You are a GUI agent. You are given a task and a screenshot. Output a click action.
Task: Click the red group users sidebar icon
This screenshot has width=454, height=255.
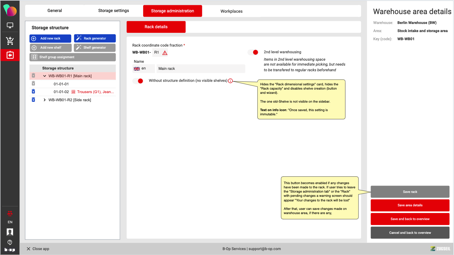click(10, 213)
